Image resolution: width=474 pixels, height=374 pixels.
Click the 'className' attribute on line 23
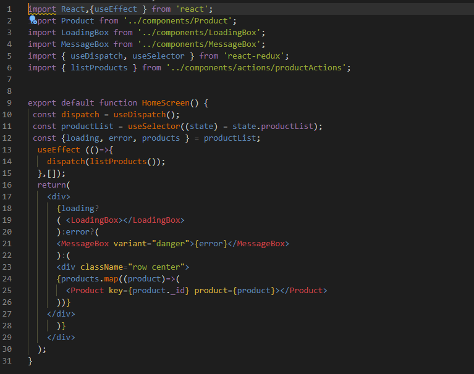click(x=101, y=267)
